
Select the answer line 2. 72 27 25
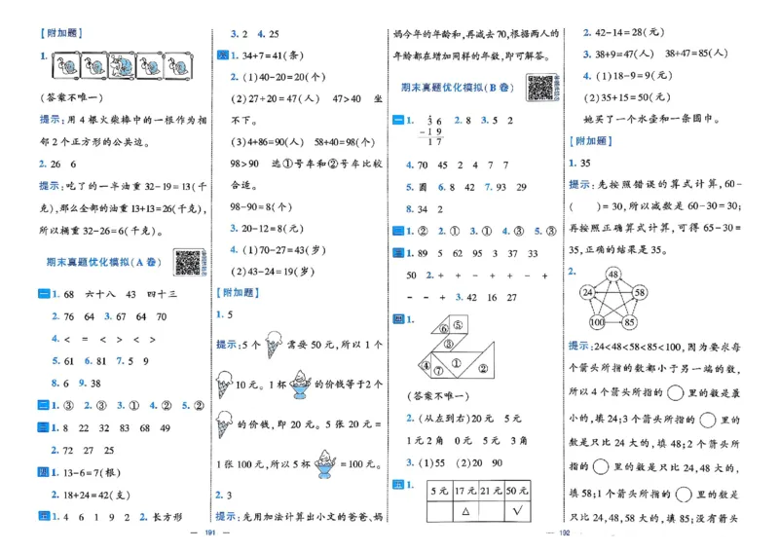click(83, 451)
